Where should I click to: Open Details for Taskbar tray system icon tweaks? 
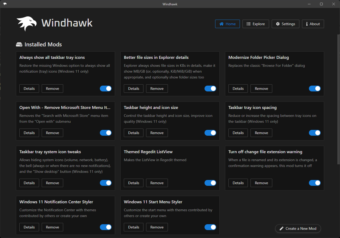click(x=29, y=183)
